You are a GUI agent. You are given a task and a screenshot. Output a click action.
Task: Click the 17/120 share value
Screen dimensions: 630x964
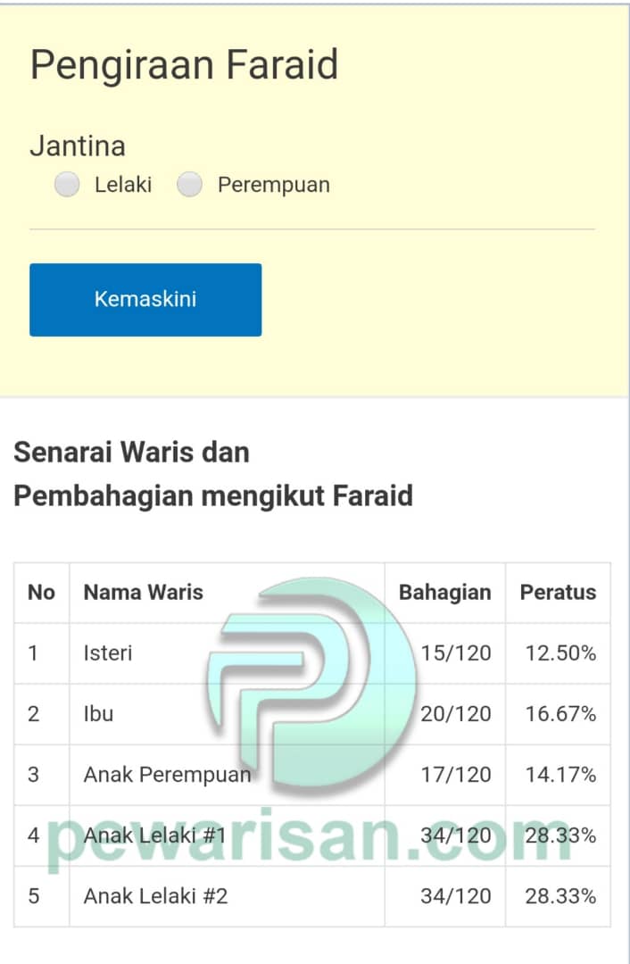pyautogui.click(x=456, y=775)
